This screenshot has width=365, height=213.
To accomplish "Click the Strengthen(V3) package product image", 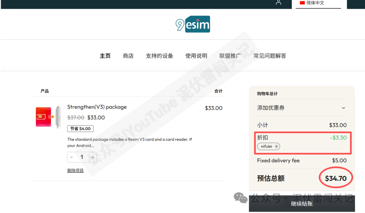I will click(x=48, y=117).
